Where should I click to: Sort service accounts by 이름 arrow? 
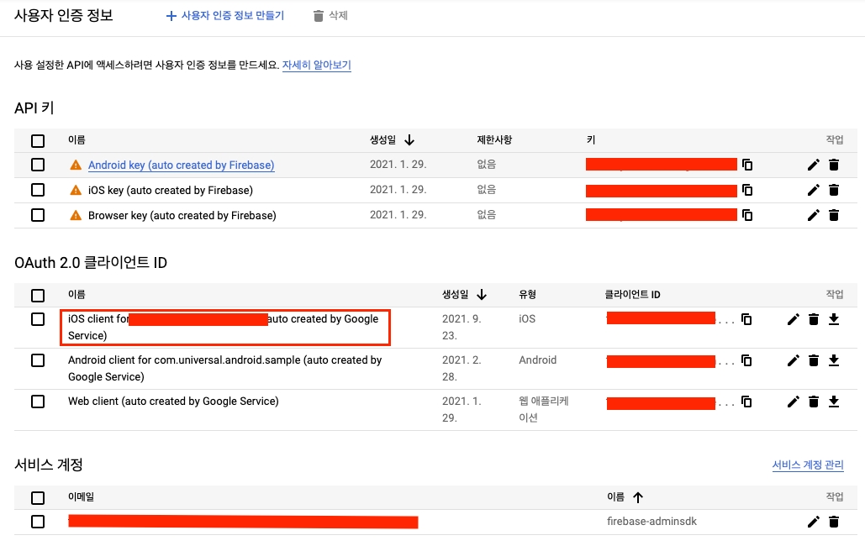[637, 497]
